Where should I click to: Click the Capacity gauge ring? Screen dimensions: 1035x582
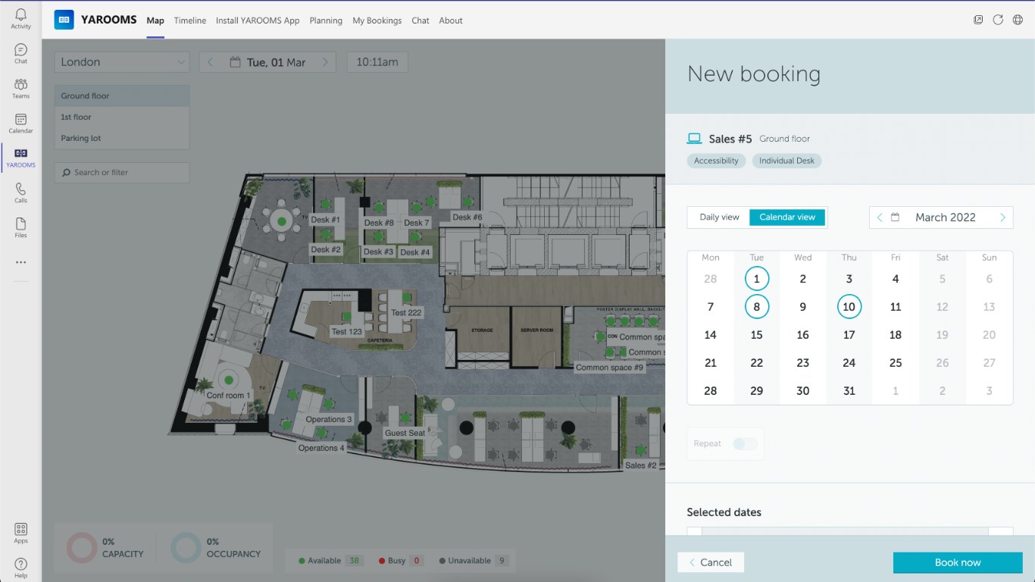[82, 548]
